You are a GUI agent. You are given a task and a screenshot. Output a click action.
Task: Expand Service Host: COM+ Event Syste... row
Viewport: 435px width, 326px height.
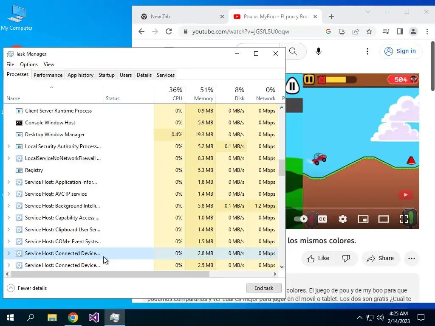click(x=8, y=242)
